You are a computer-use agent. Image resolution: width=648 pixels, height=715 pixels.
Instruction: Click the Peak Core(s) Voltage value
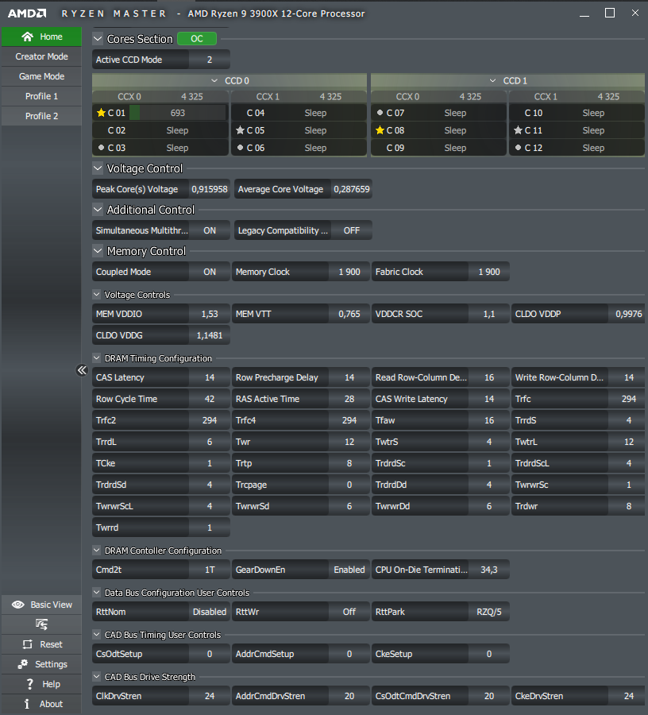pos(210,189)
